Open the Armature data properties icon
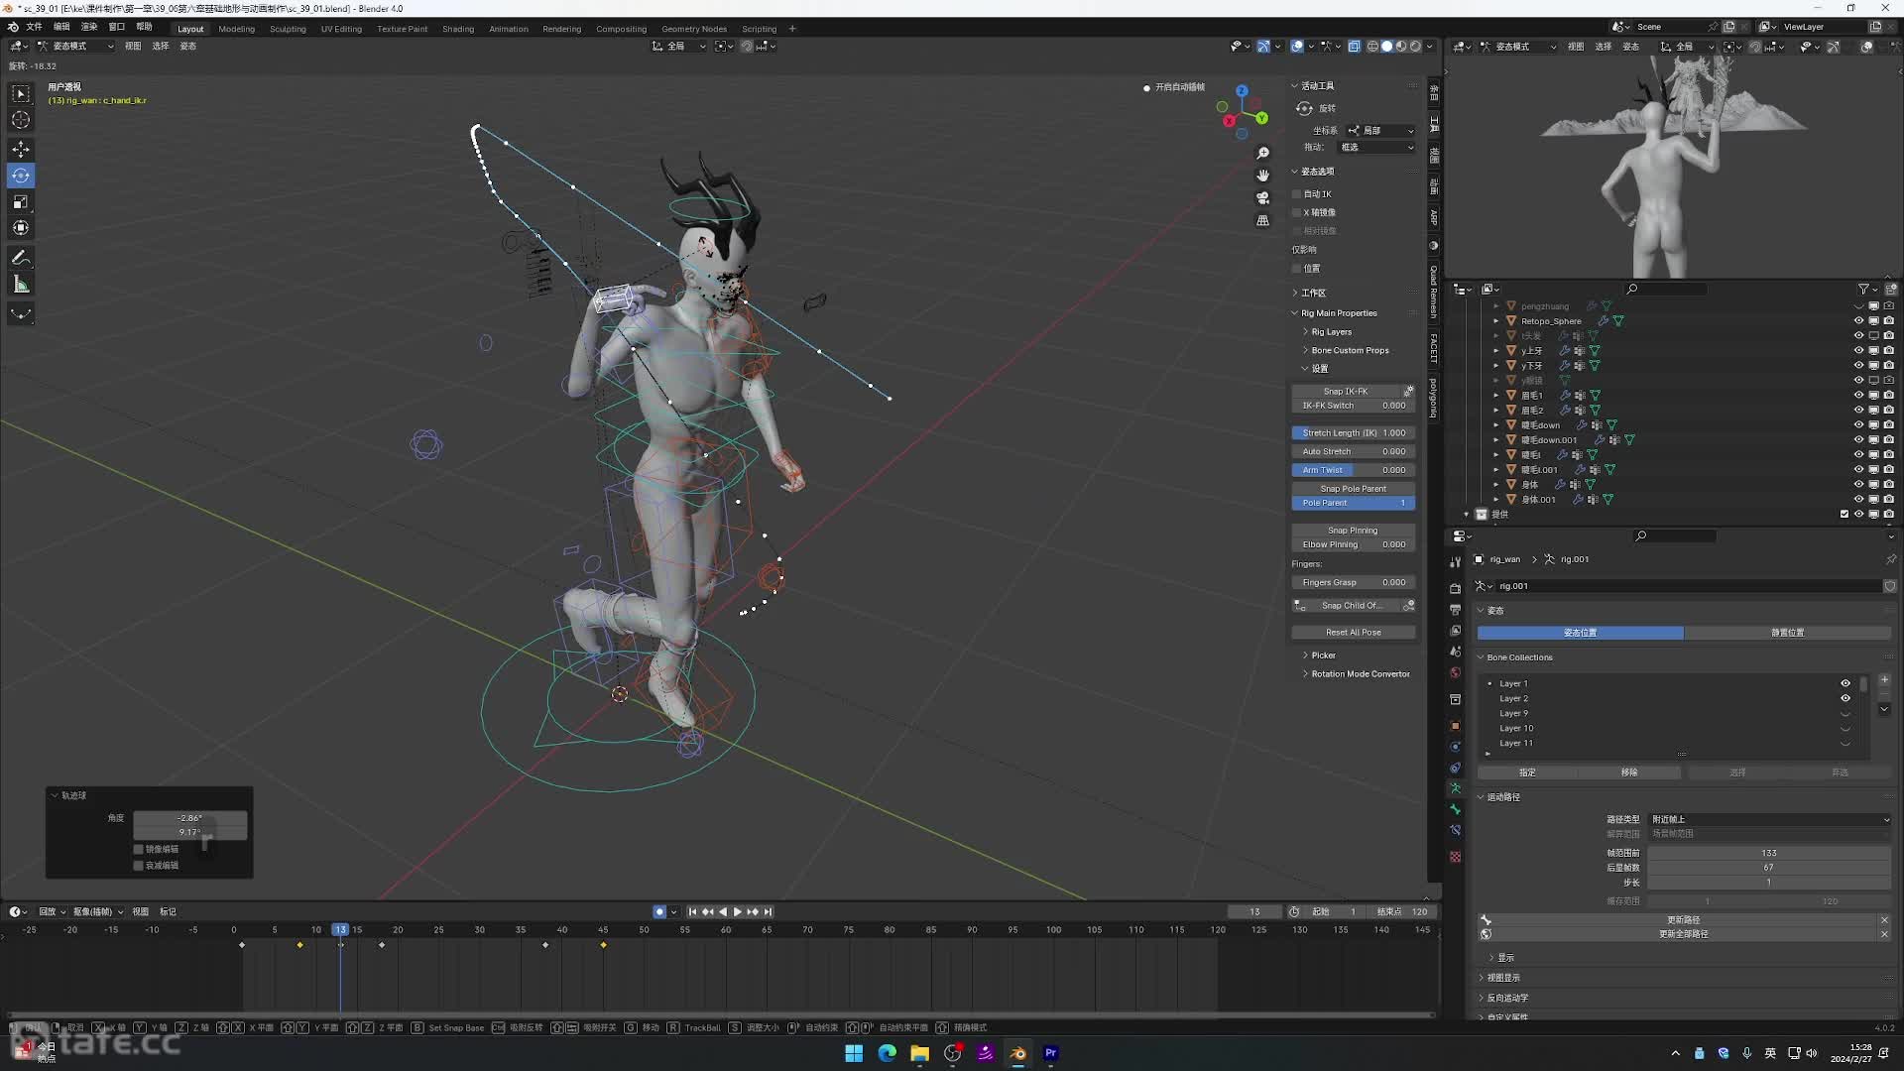 1455,788
